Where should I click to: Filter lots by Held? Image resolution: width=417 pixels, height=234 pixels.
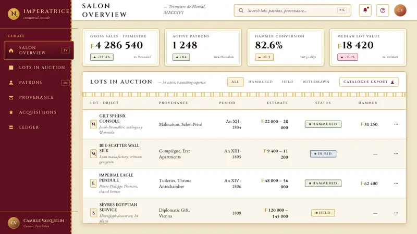point(288,82)
